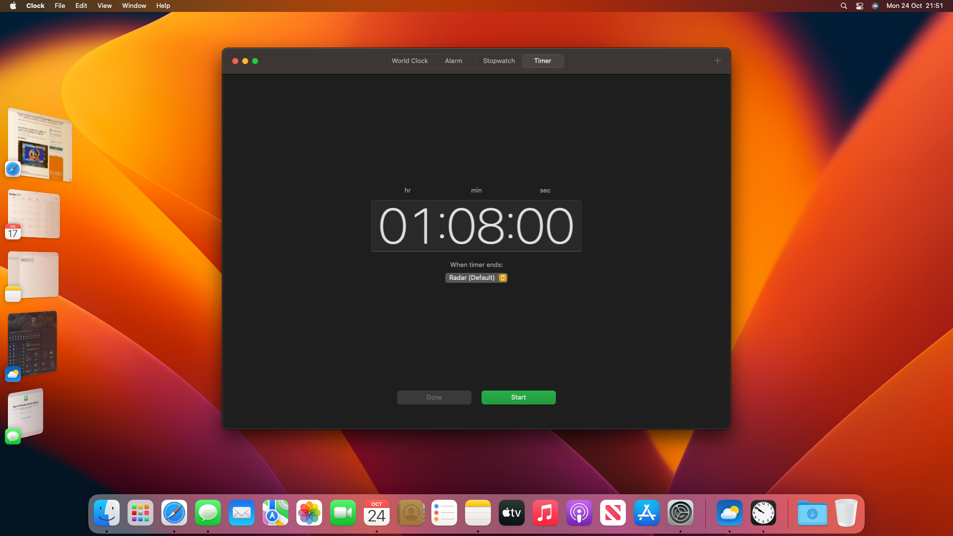The height and width of the screenshot is (536, 953).
Task: Switch to World Clock tab
Action: coord(409,60)
